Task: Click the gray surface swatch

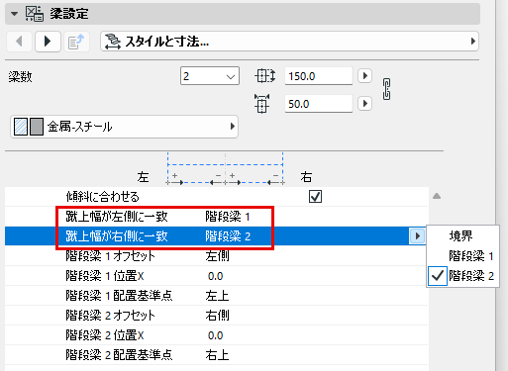Action: point(37,127)
